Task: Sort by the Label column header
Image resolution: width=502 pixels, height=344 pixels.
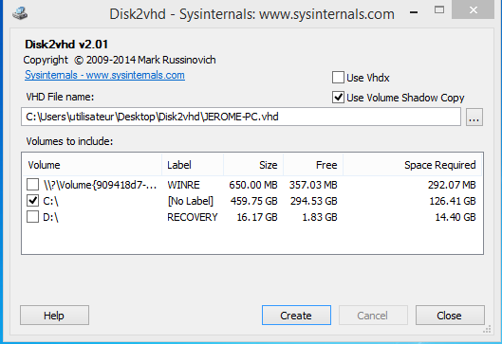Action: point(193,165)
